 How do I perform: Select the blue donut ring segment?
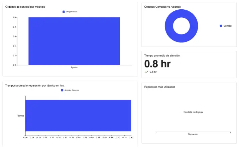click(x=169, y=26)
